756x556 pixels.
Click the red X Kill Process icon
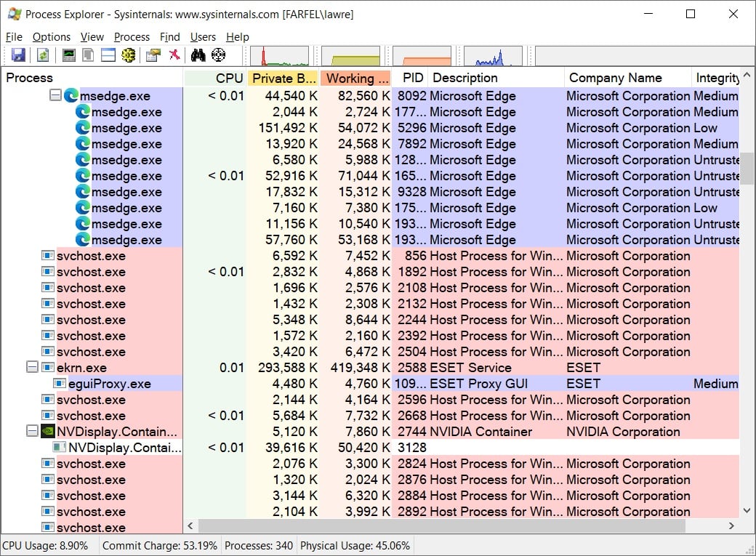pos(174,55)
